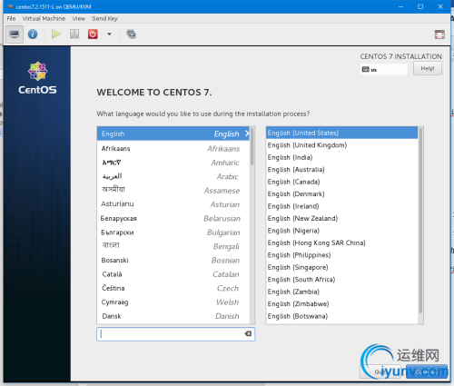Image resolution: width=454 pixels, height=386 pixels.
Task: Choose English (Nigeria) locale
Action: (x=342, y=231)
